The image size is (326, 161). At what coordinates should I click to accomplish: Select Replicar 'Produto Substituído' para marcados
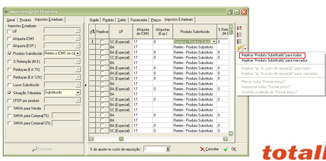pos(275,60)
